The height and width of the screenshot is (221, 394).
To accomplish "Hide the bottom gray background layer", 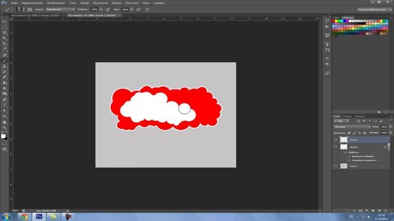I will (336, 166).
